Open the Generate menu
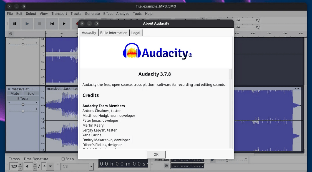The width and height of the screenshot is (312, 172). click(x=92, y=14)
